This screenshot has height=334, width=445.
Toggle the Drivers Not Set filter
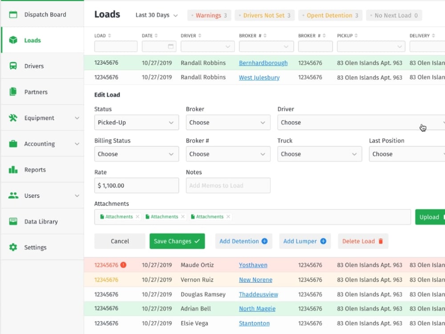coord(265,15)
